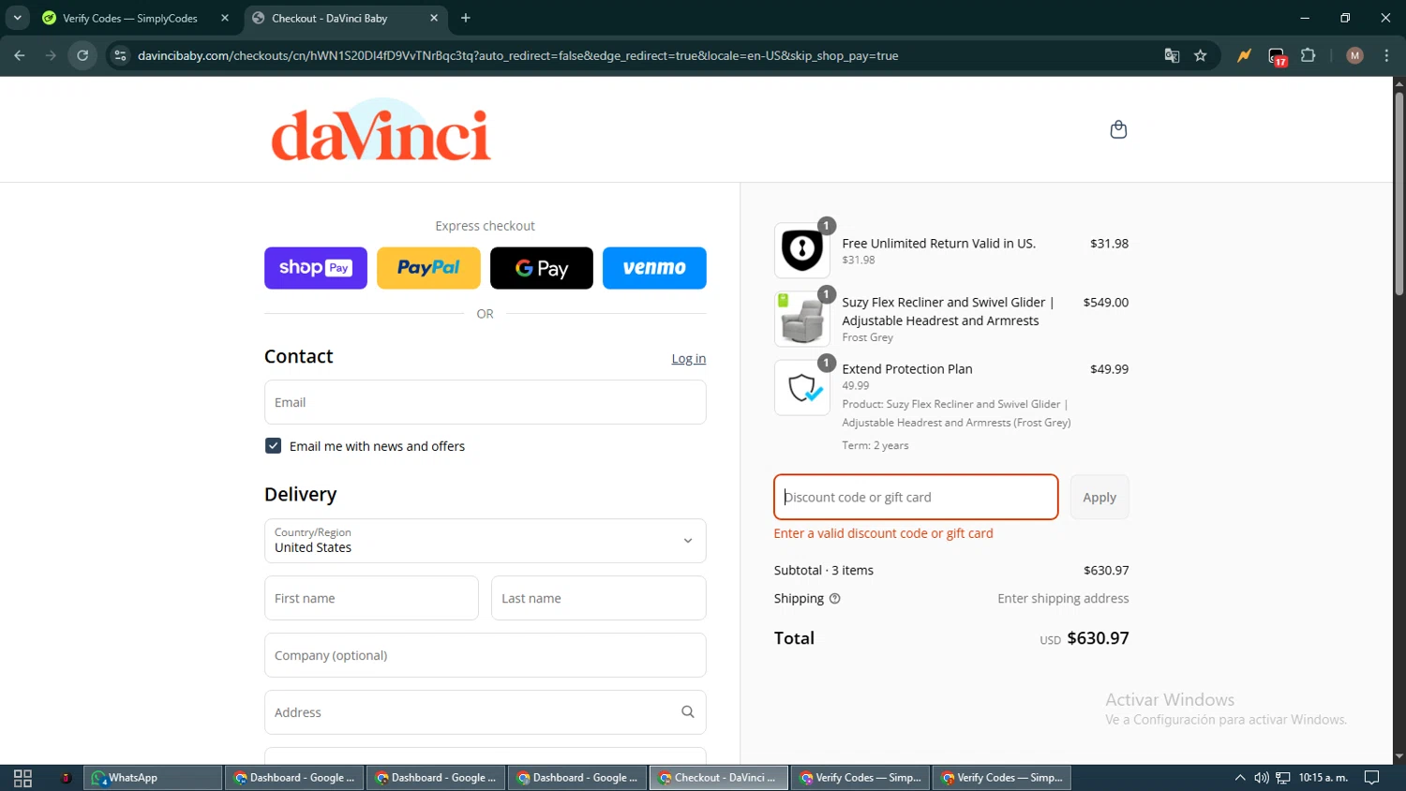
Task: Open the Chrome three-dot menu
Action: pyautogui.click(x=1386, y=55)
